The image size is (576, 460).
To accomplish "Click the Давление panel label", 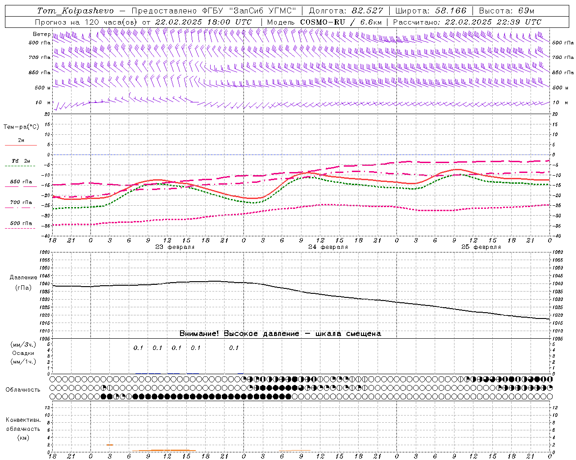I will point(23,278).
